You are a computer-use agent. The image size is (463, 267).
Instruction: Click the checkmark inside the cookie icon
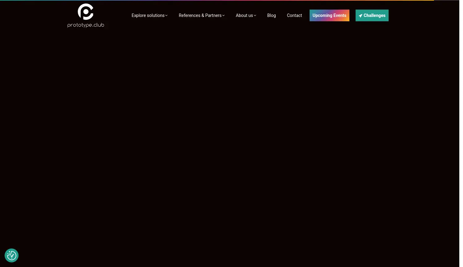point(12,256)
